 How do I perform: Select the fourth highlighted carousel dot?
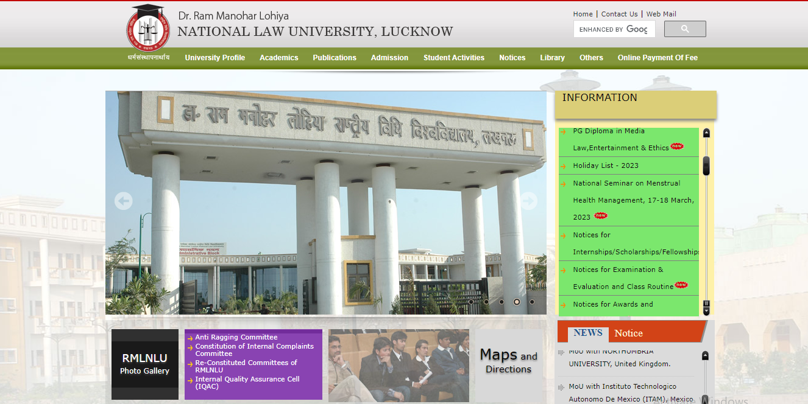pyautogui.click(x=517, y=302)
